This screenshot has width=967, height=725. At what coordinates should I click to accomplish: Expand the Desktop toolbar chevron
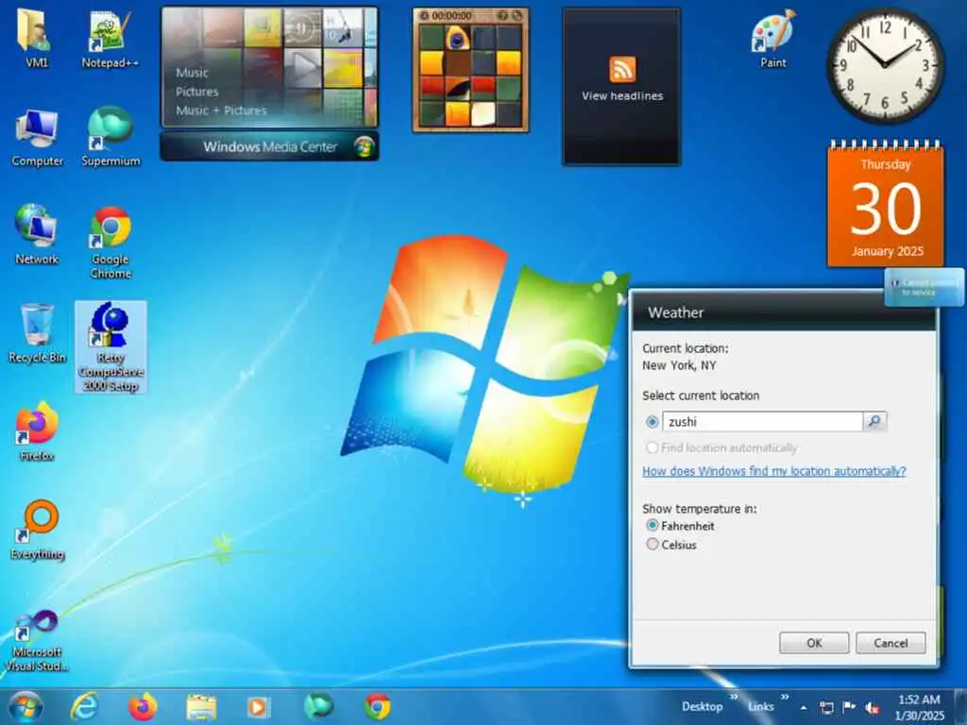[x=734, y=697]
